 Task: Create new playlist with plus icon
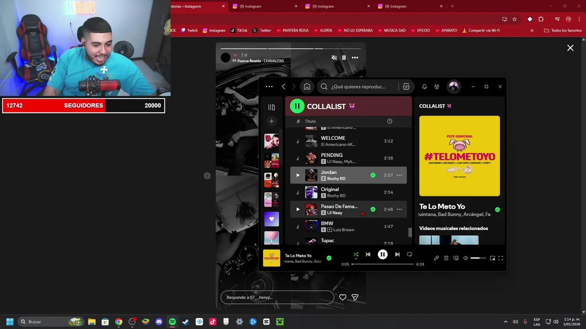271,121
